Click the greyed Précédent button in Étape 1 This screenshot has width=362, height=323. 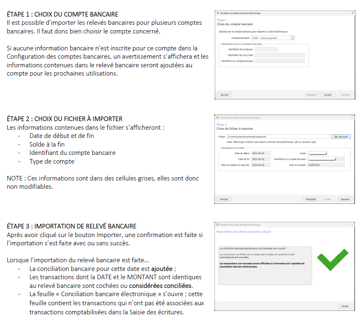pyautogui.click(x=311, y=95)
